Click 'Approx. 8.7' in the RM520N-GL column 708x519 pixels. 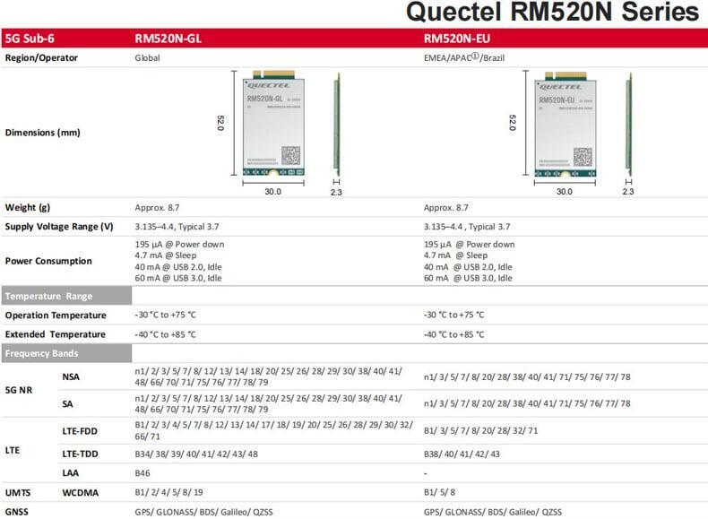(x=157, y=208)
